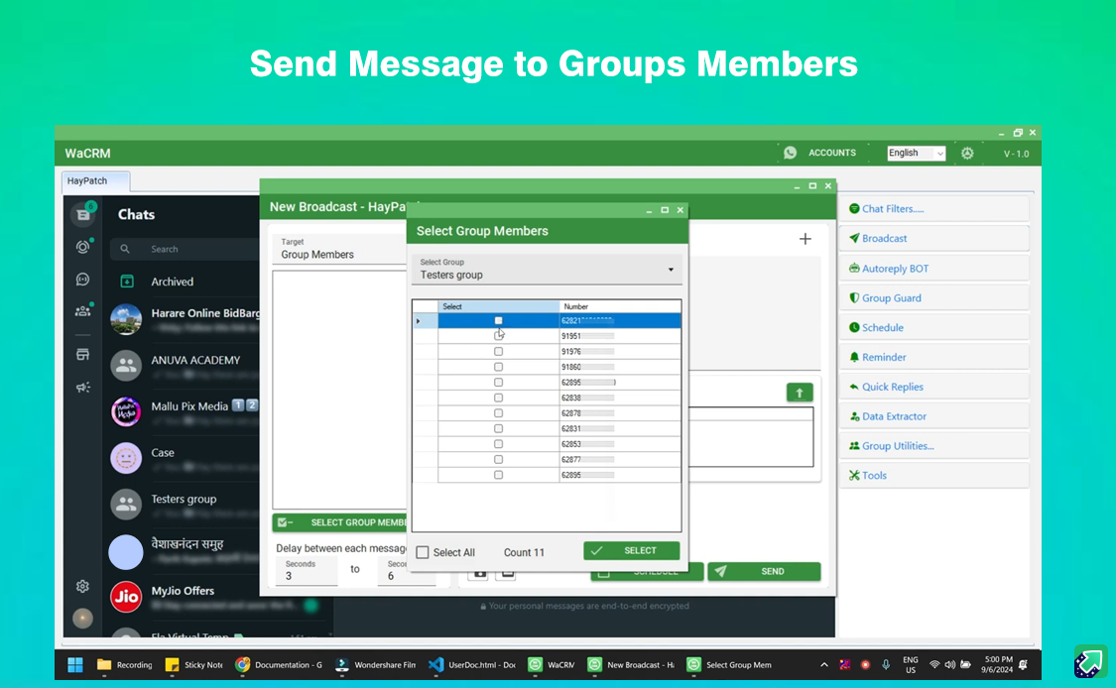
Task: Click the Accounts WhatsApp icon
Action: coord(790,153)
